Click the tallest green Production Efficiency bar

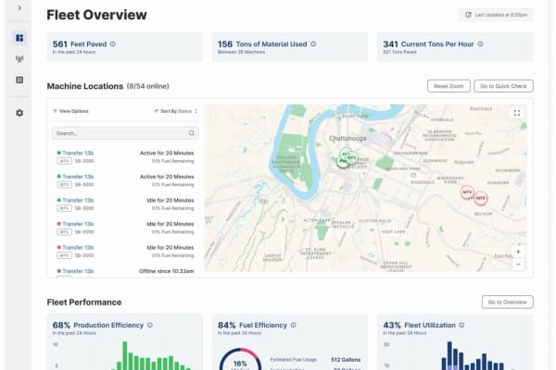(125, 355)
